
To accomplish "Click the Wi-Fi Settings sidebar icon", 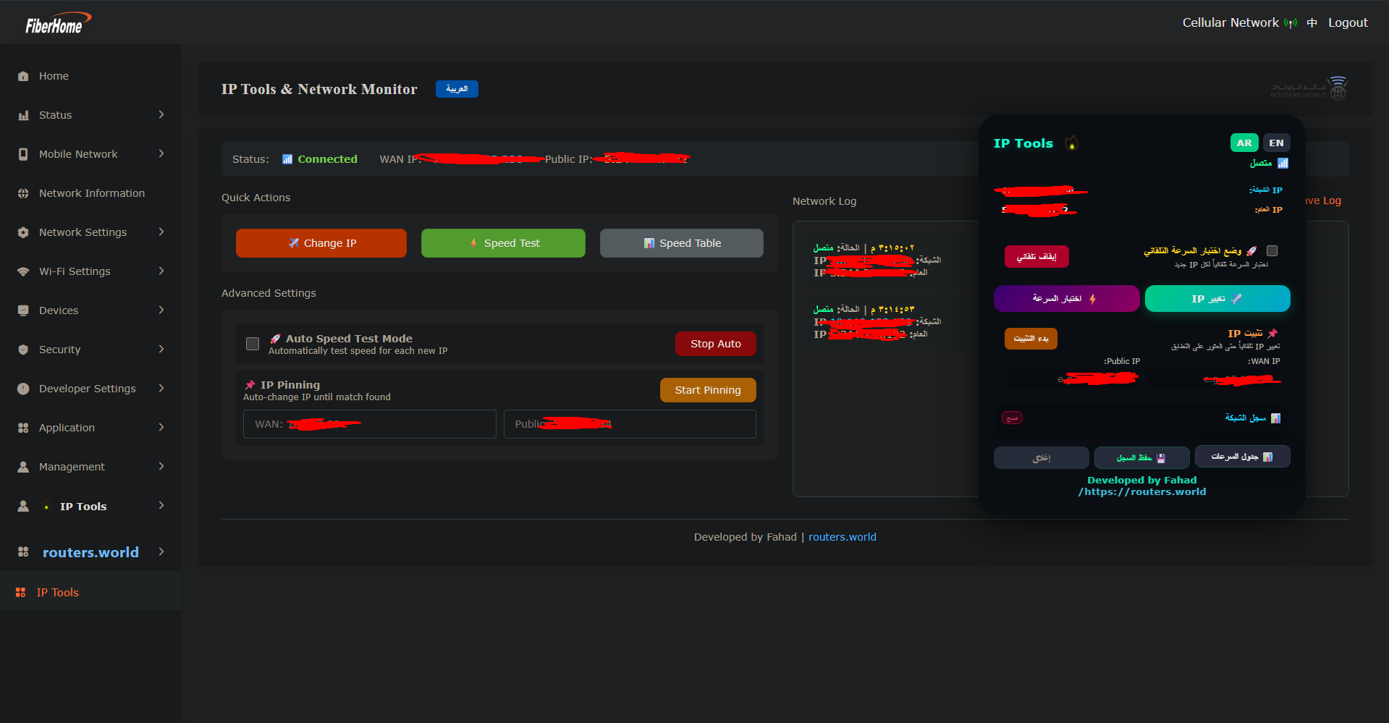I will [23, 271].
